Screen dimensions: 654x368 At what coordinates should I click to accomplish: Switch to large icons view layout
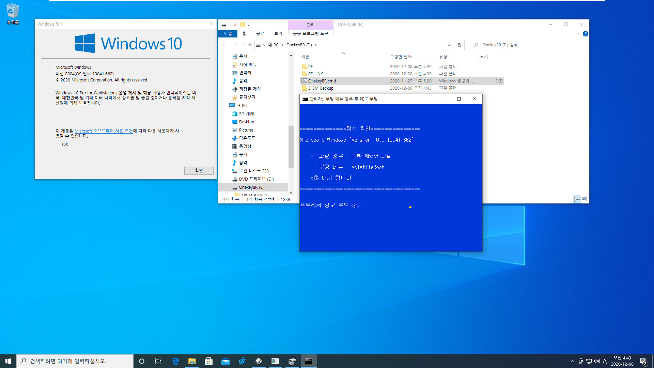(584, 199)
